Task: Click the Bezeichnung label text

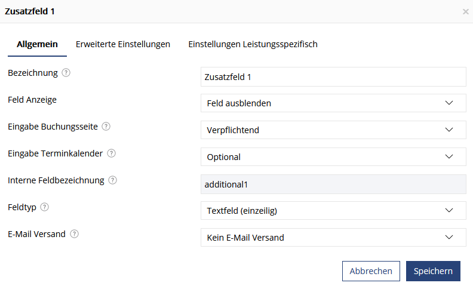Action: click(x=33, y=73)
